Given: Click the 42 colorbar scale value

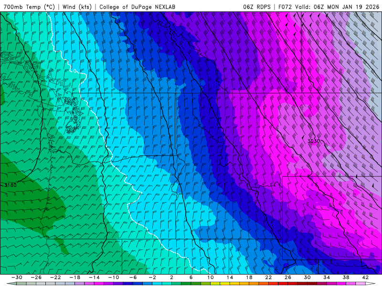Looking at the screenshot, I should tap(365, 277).
